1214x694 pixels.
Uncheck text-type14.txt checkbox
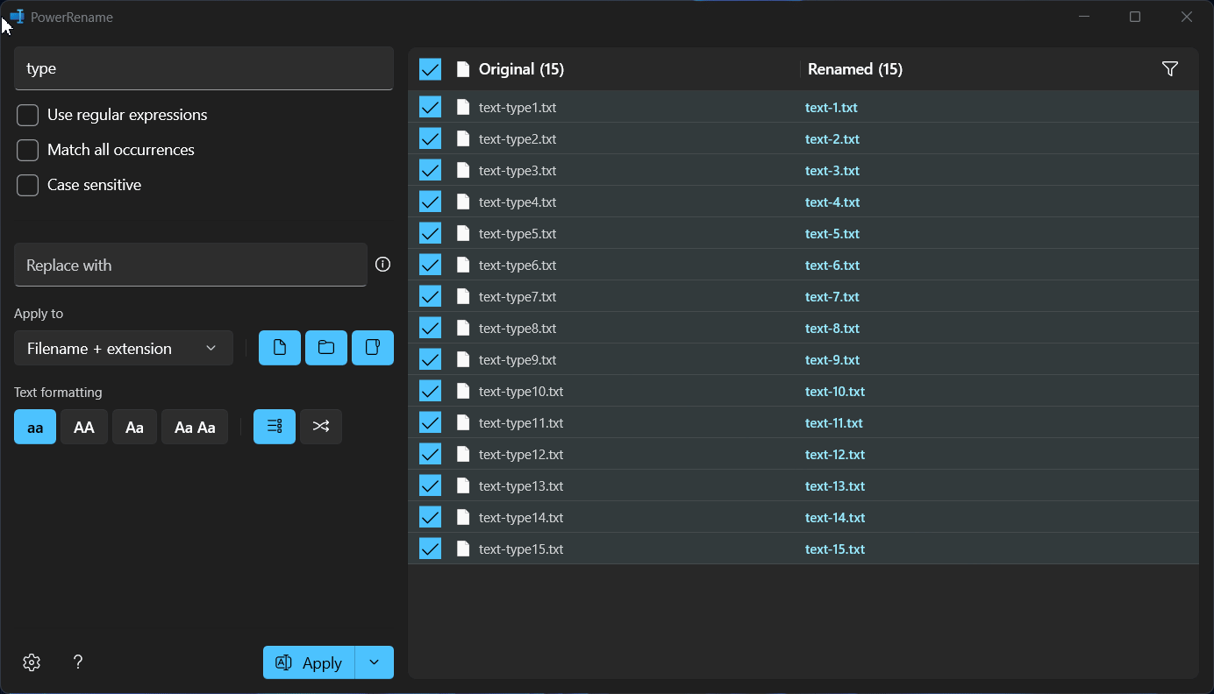[x=430, y=517]
